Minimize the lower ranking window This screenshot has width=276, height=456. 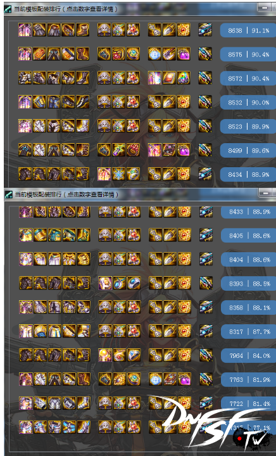[x=265, y=193]
